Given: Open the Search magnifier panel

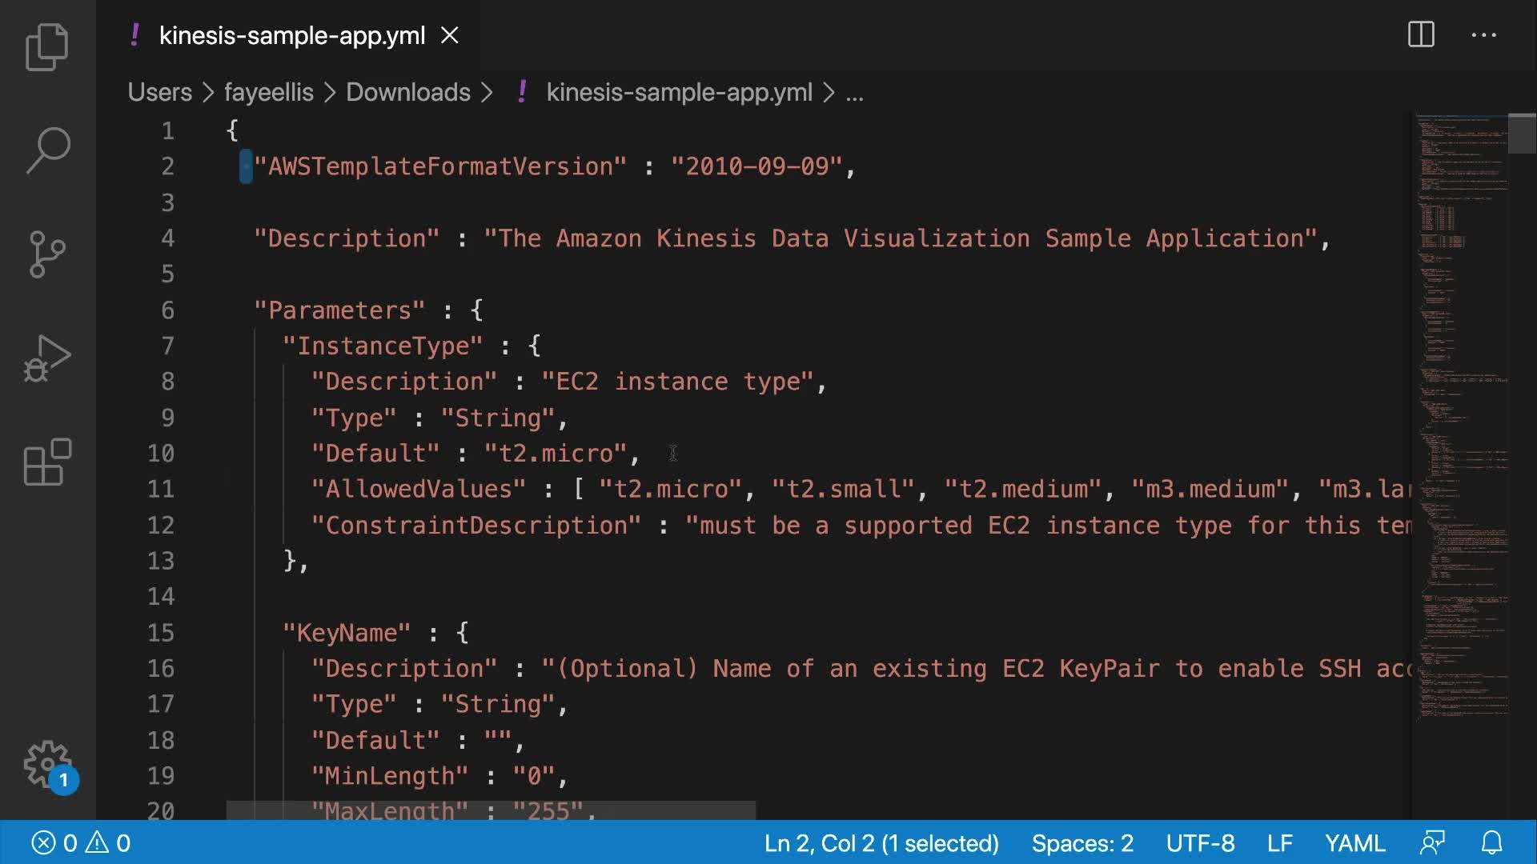Looking at the screenshot, I should tap(47, 150).
